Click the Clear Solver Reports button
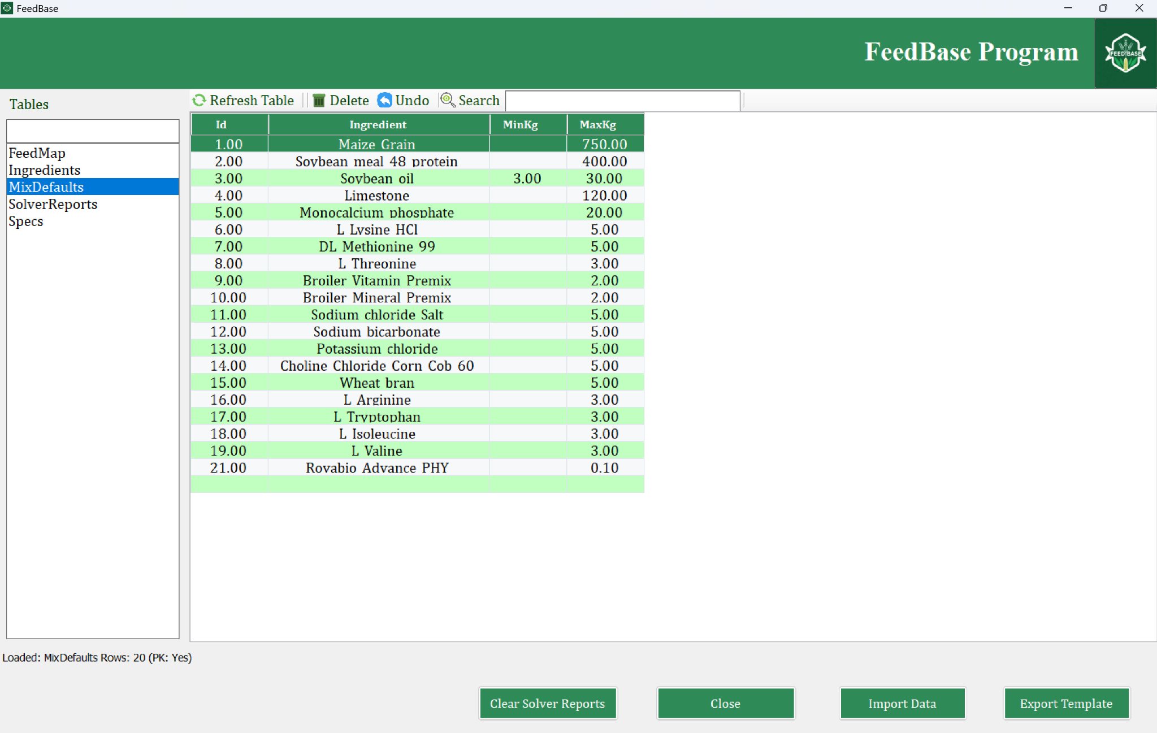The width and height of the screenshot is (1157, 733). (x=547, y=703)
